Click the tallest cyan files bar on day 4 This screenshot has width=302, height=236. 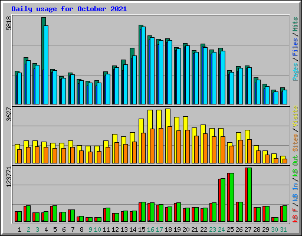pos(46,65)
